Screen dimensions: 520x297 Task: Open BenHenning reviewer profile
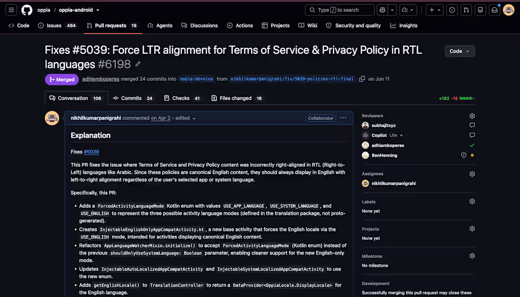pos(384,155)
